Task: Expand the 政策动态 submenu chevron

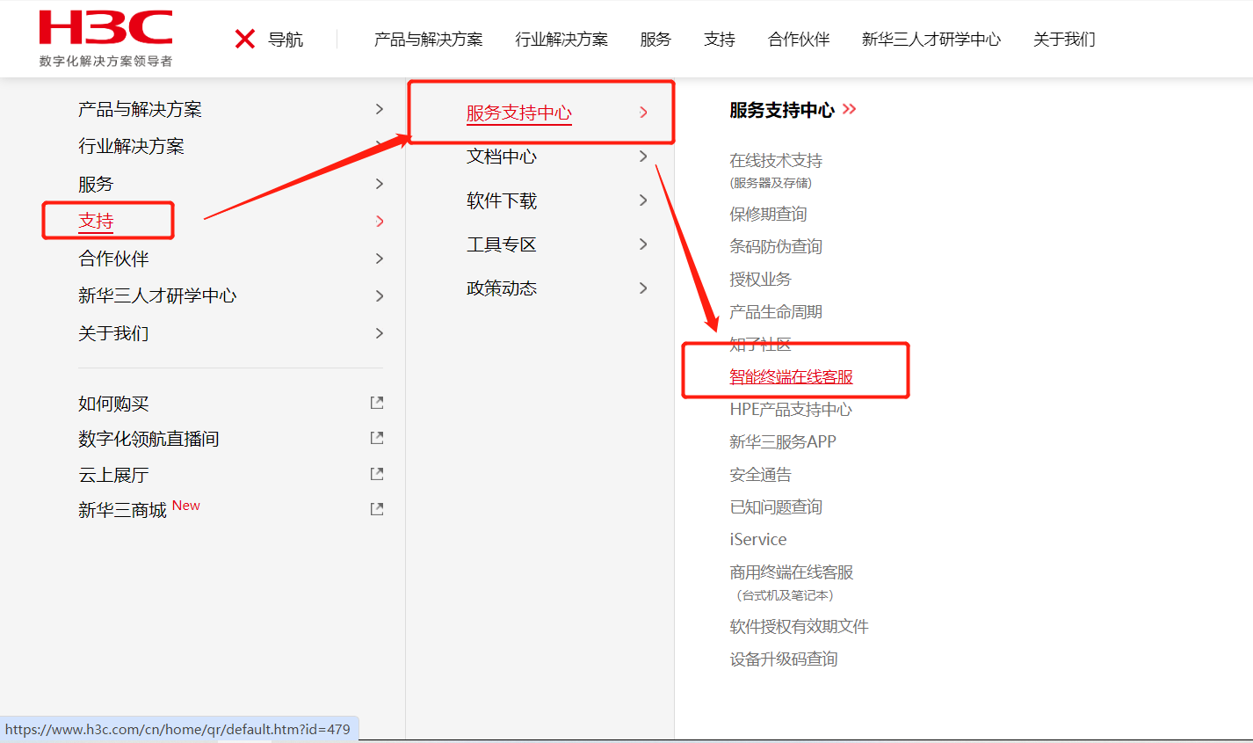Action: point(643,288)
